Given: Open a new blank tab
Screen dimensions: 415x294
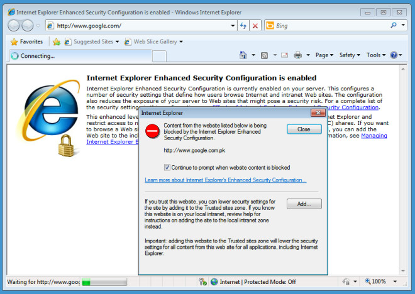Looking at the screenshot, I should point(159,57).
